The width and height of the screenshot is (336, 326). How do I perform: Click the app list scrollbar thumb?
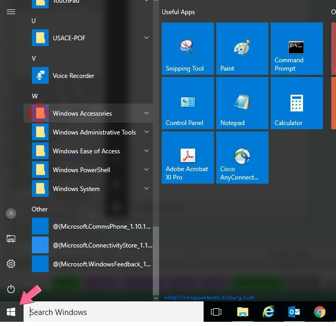coord(156,261)
